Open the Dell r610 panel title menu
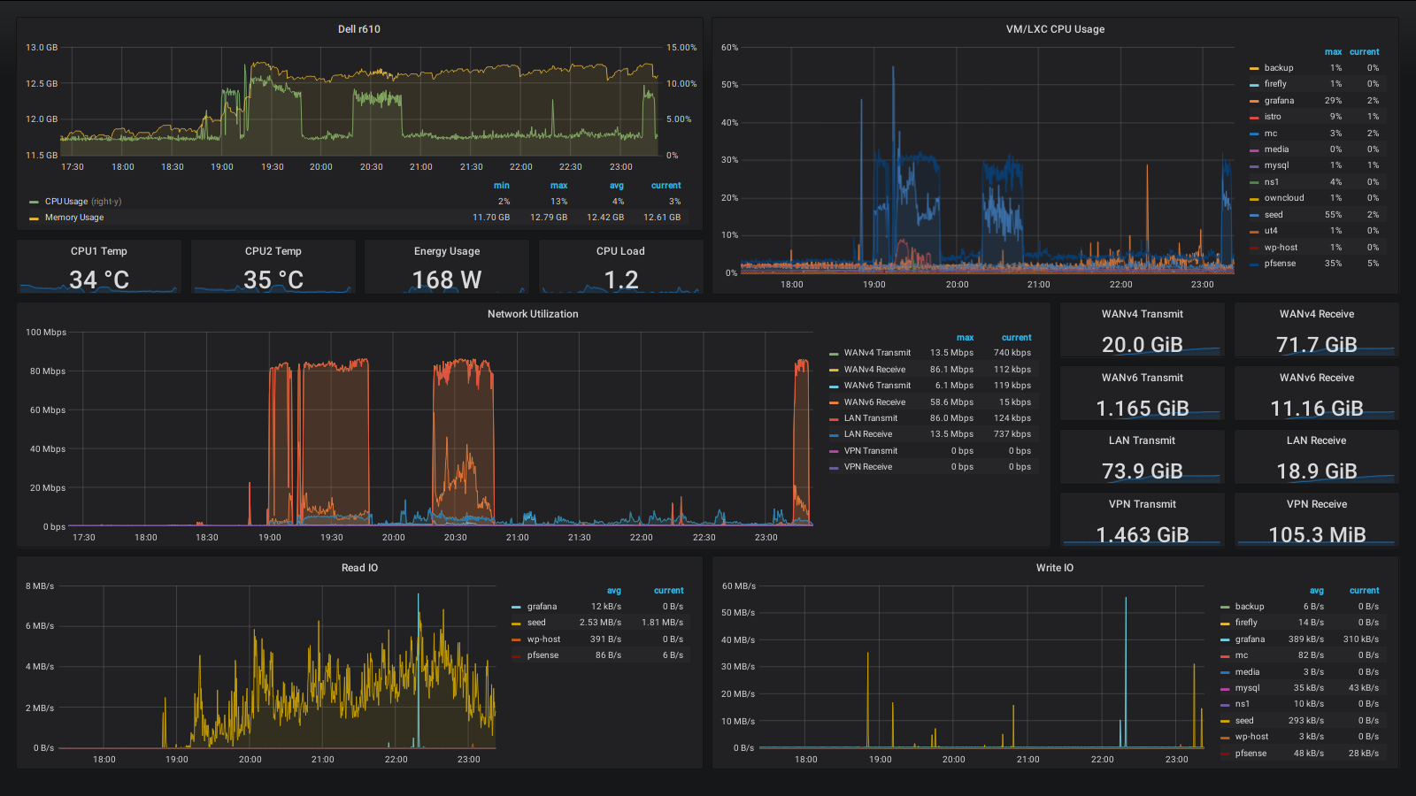Screen dimensions: 1416x796 tap(358, 29)
